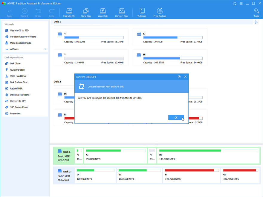
Task: Click the H: partition usage bar
Action: [x=173, y=58]
